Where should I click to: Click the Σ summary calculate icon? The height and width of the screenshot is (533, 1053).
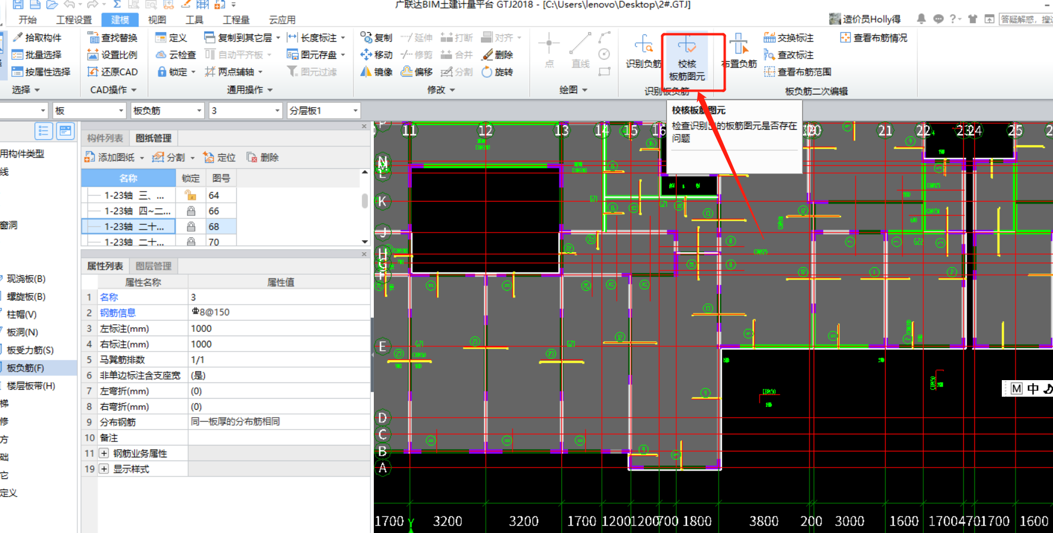pyautogui.click(x=117, y=4)
